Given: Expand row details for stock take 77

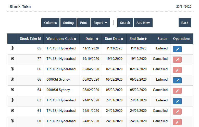Looking at the screenshot, I should (x=12, y=59).
